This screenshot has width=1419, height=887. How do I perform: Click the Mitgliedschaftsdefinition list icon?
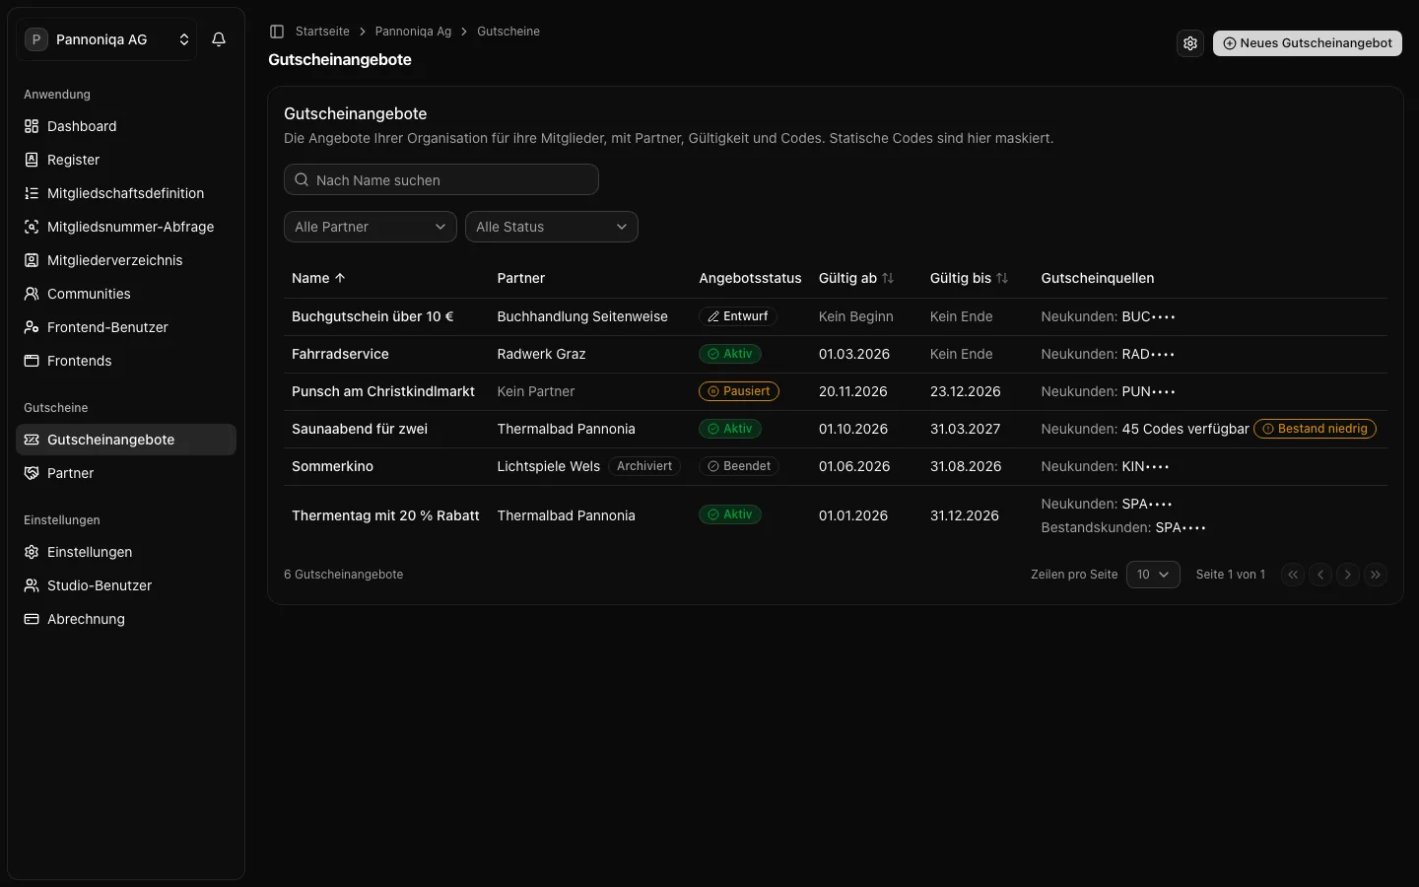click(32, 193)
